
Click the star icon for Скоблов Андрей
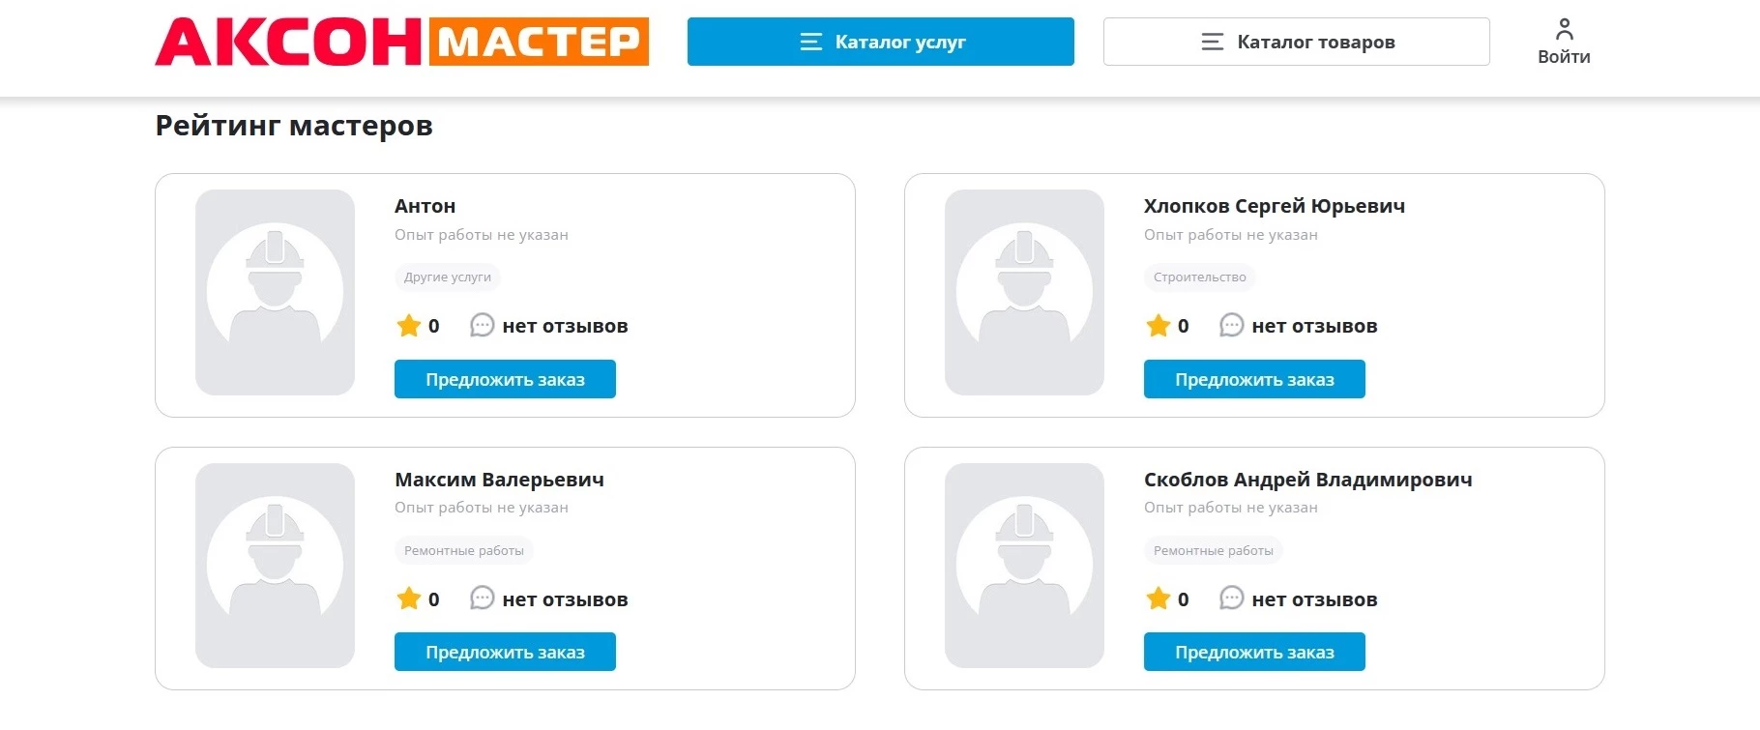[x=1158, y=599]
